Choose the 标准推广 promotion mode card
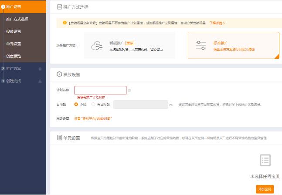This screenshot has height=195, width=282. point(233,45)
